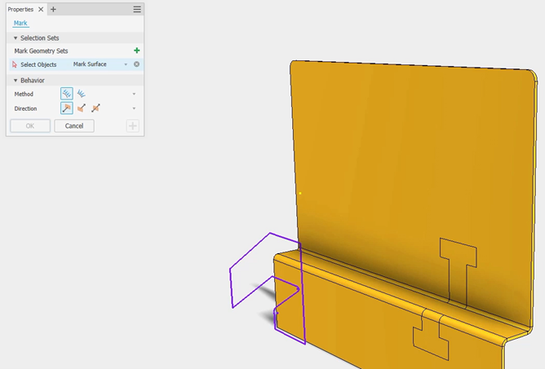545x369 pixels.
Task: Collapse the Behavior section
Action: tap(16, 80)
